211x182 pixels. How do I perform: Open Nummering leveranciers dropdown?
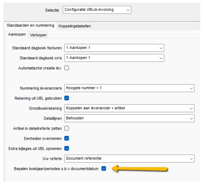point(129,88)
